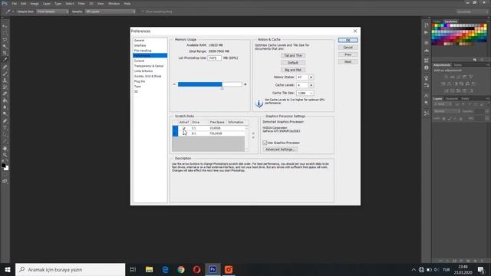
Task: Select the Clone Stamp tool
Action: point(5,80)
